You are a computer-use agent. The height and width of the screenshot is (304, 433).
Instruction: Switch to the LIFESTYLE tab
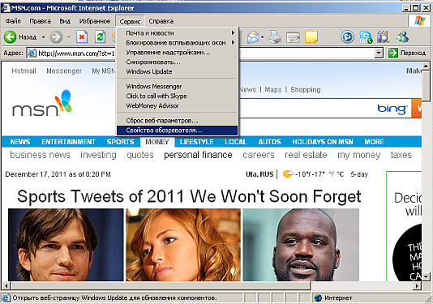pyautogui.click(x=196, y=142)
